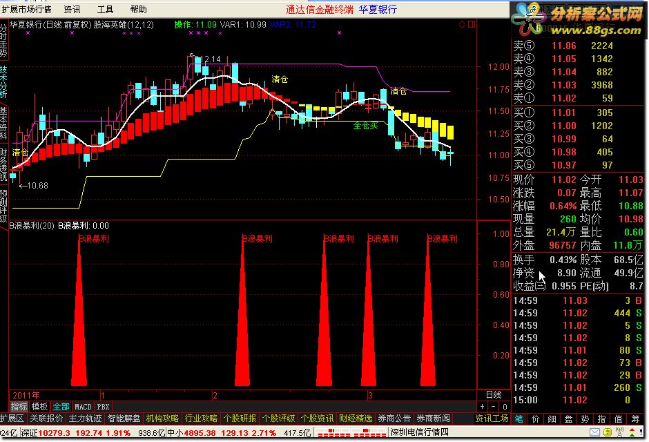Select the 值 tab in quote panel
This screenshot has width=649, height=442.
click(619, 419)
